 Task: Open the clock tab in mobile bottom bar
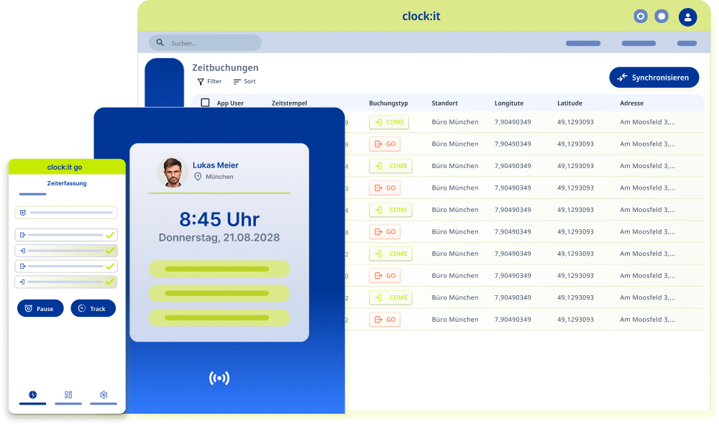(32, 395)
